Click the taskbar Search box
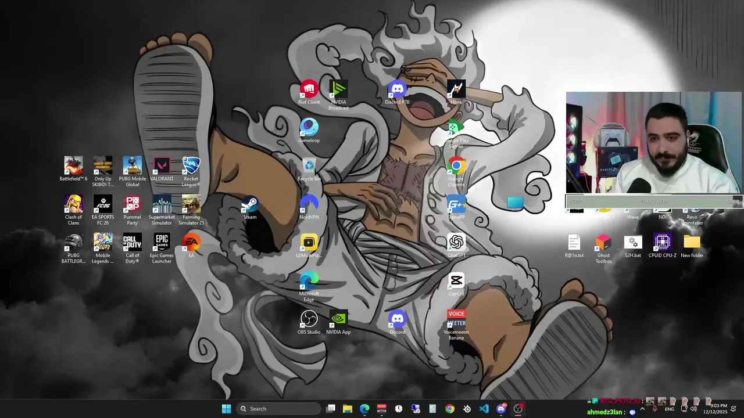744x418 pixels. tap(279, 409)
